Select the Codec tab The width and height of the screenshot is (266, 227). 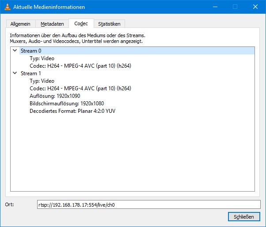pos(81,23)
